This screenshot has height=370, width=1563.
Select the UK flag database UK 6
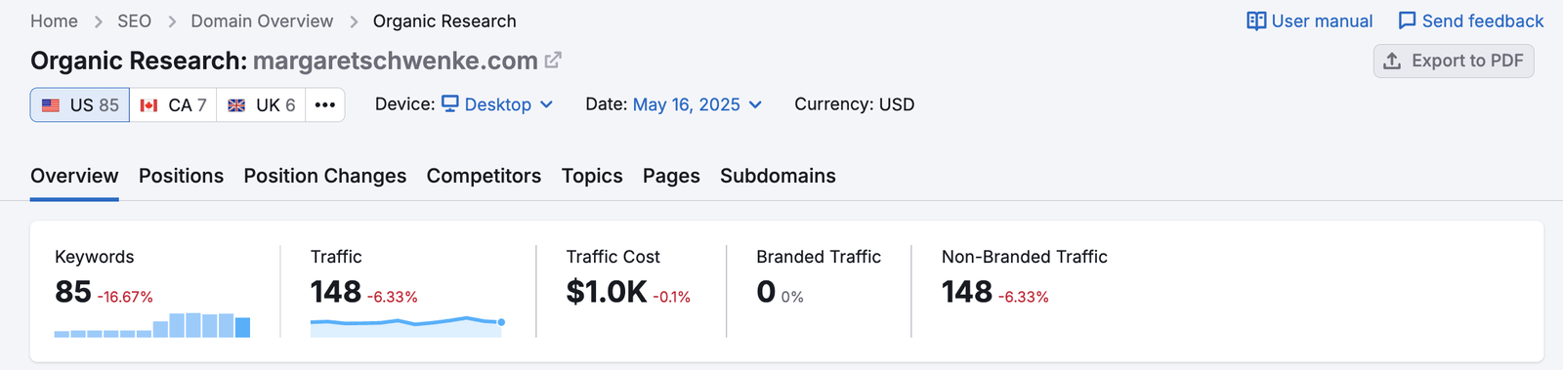pos(261,104)
